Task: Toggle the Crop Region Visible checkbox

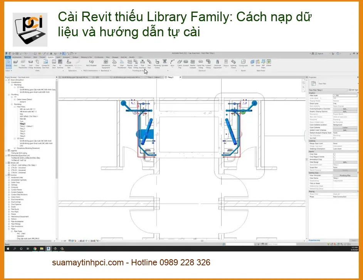Action: [x=334, y=157]
